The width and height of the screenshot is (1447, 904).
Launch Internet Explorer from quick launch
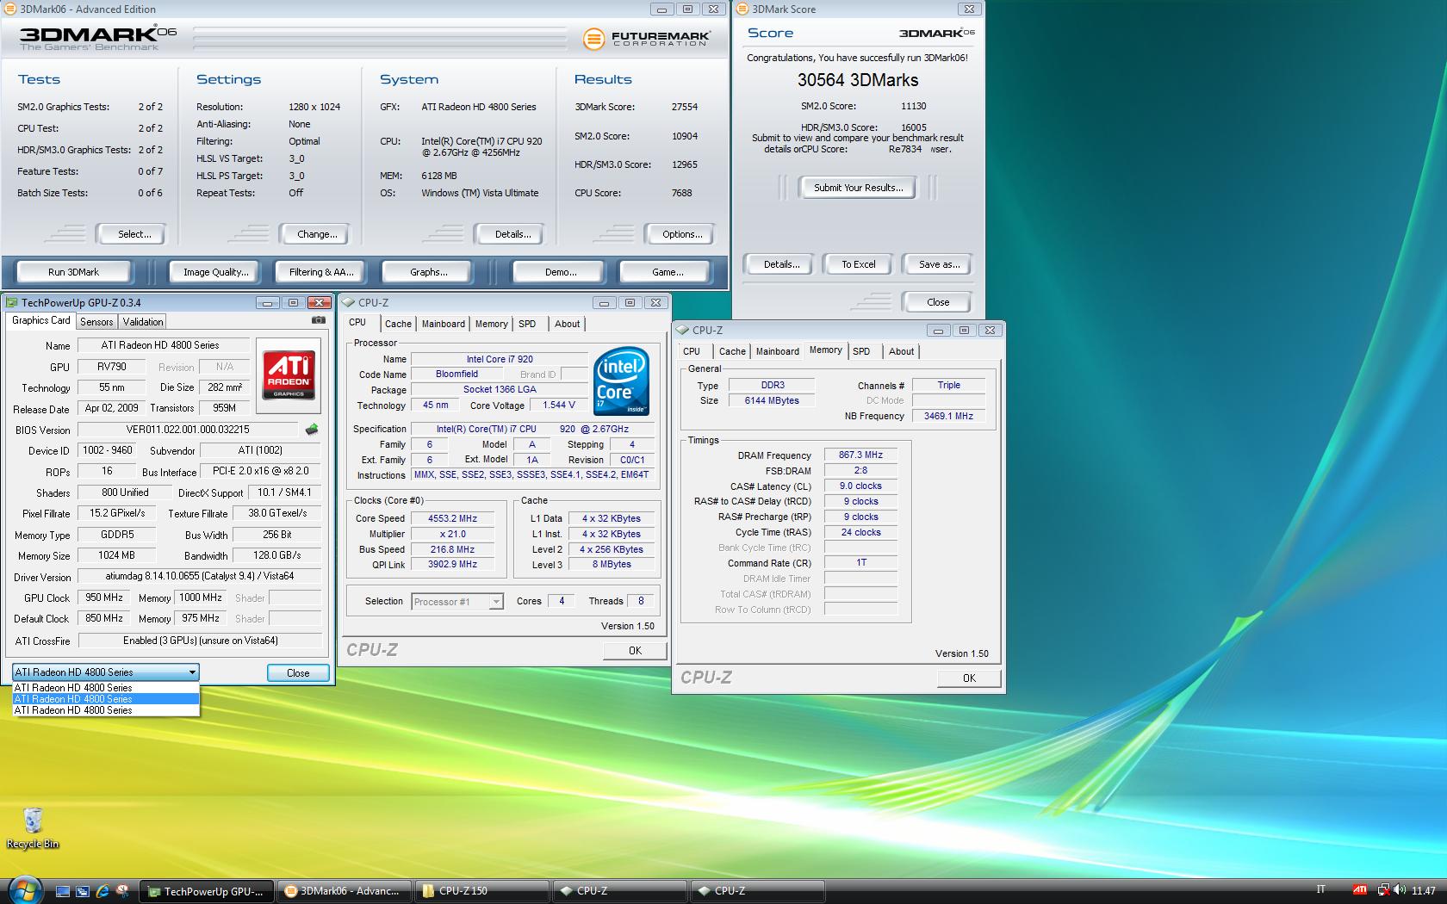pos(102,891)
